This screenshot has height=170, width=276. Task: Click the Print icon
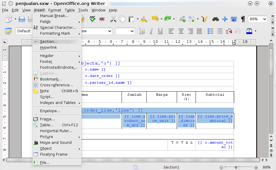pyautogui.click(x=22, y=19)
